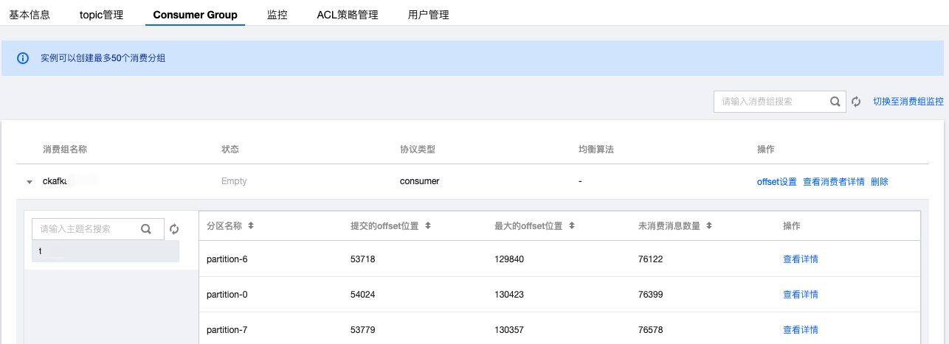View details for partition-6
Viewport: 949px width, 344px height.
tap(800, 259)
